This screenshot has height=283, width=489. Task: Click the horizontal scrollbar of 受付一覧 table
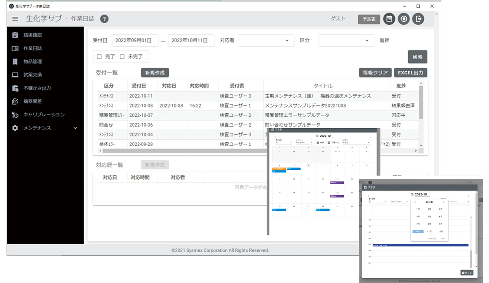pyautogui.click(x=183, y=151)
